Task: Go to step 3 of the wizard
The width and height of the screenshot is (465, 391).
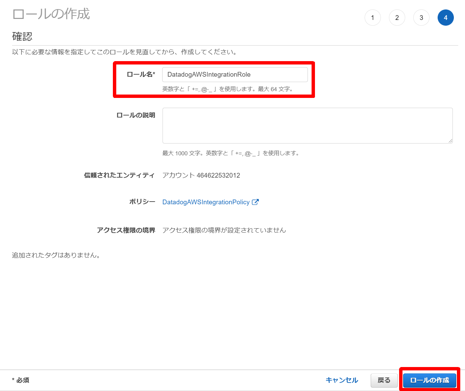Action: point(421,18)
